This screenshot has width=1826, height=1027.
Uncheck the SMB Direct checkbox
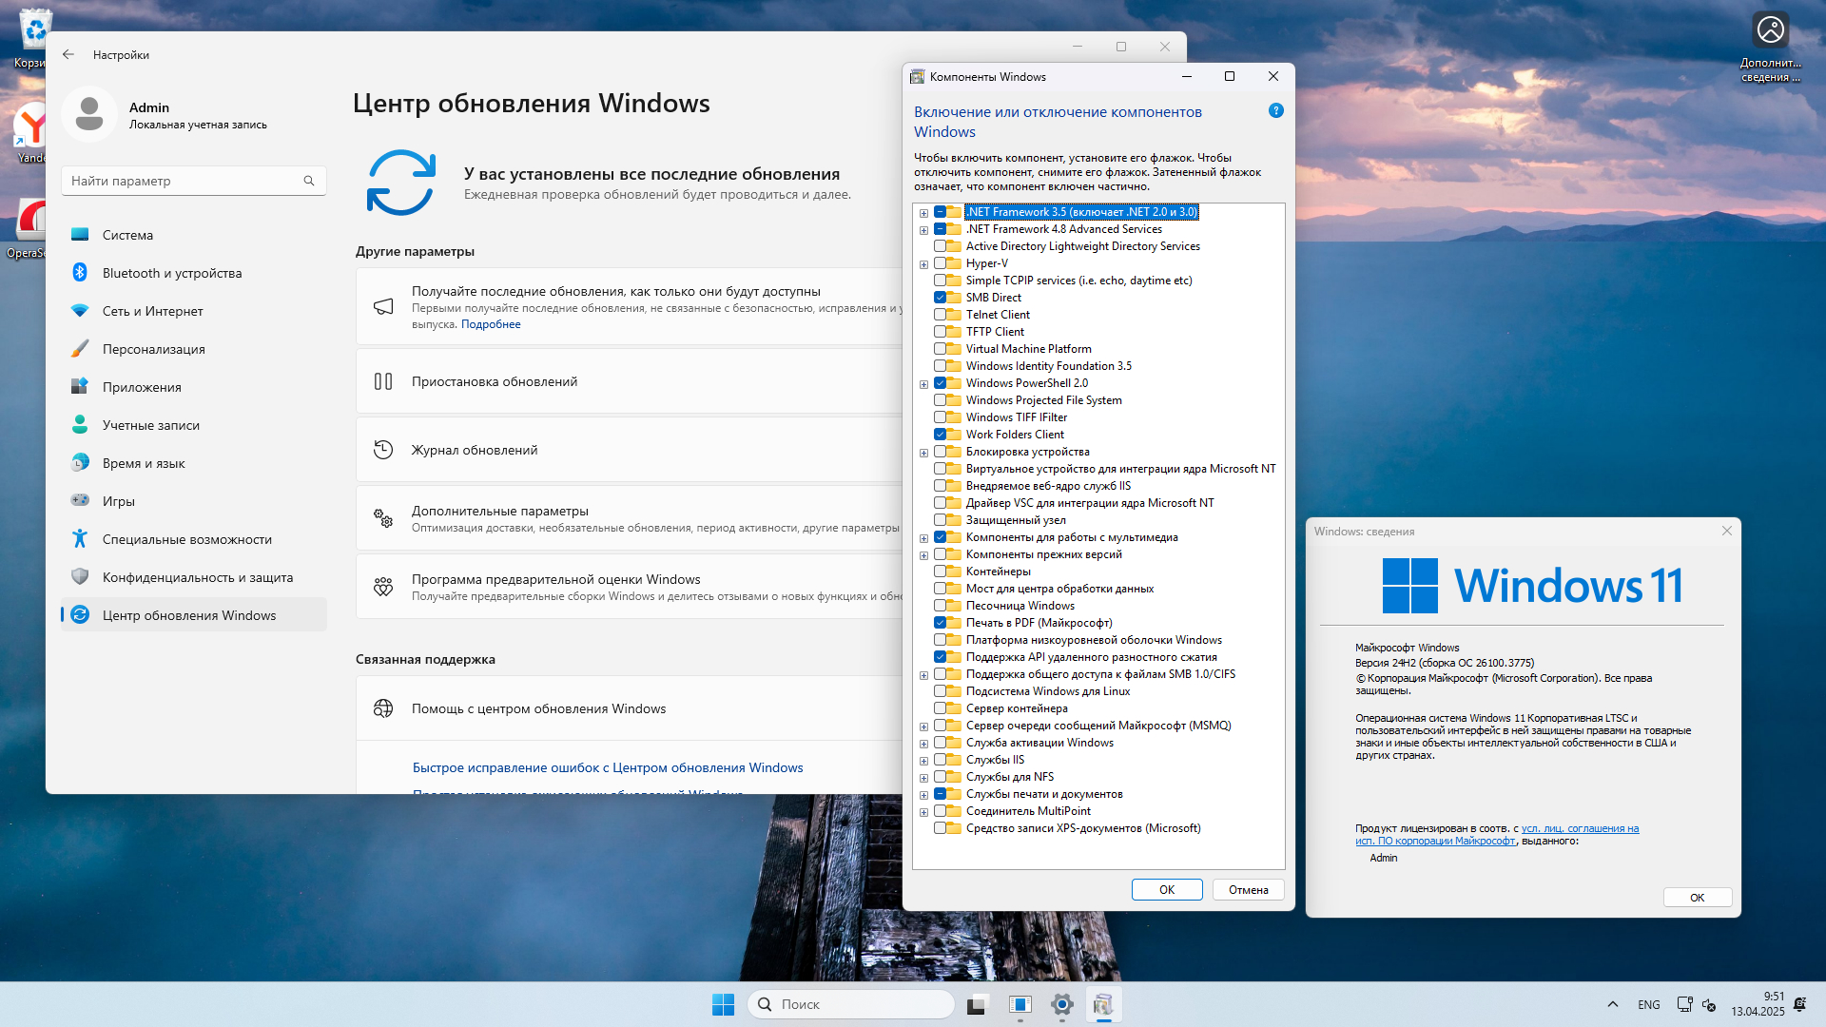[x=940, y=298]
